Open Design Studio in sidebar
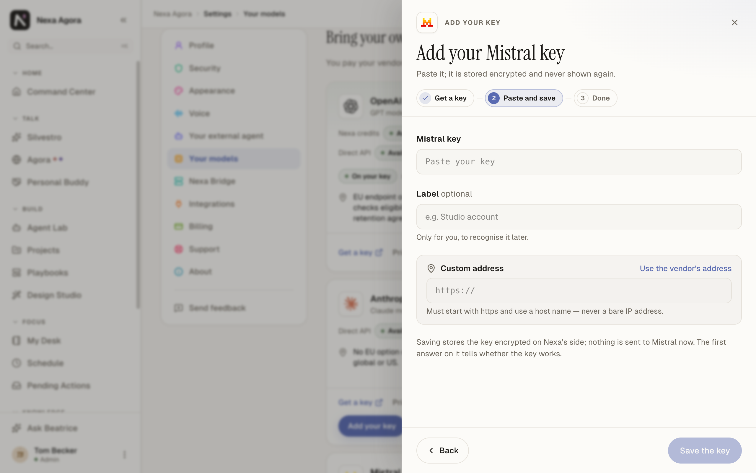756x473 pixels. 71,295
